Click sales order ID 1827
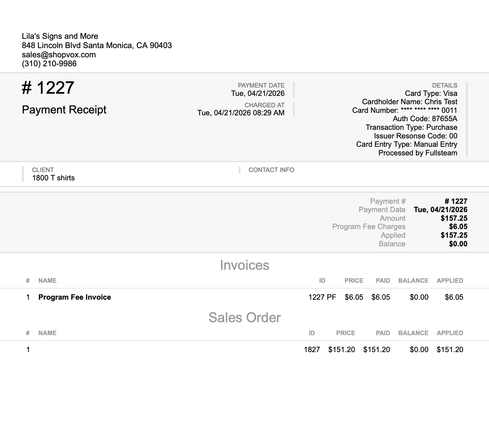The image size is (489, 423). pyautogui.click(x=312, y=350)
